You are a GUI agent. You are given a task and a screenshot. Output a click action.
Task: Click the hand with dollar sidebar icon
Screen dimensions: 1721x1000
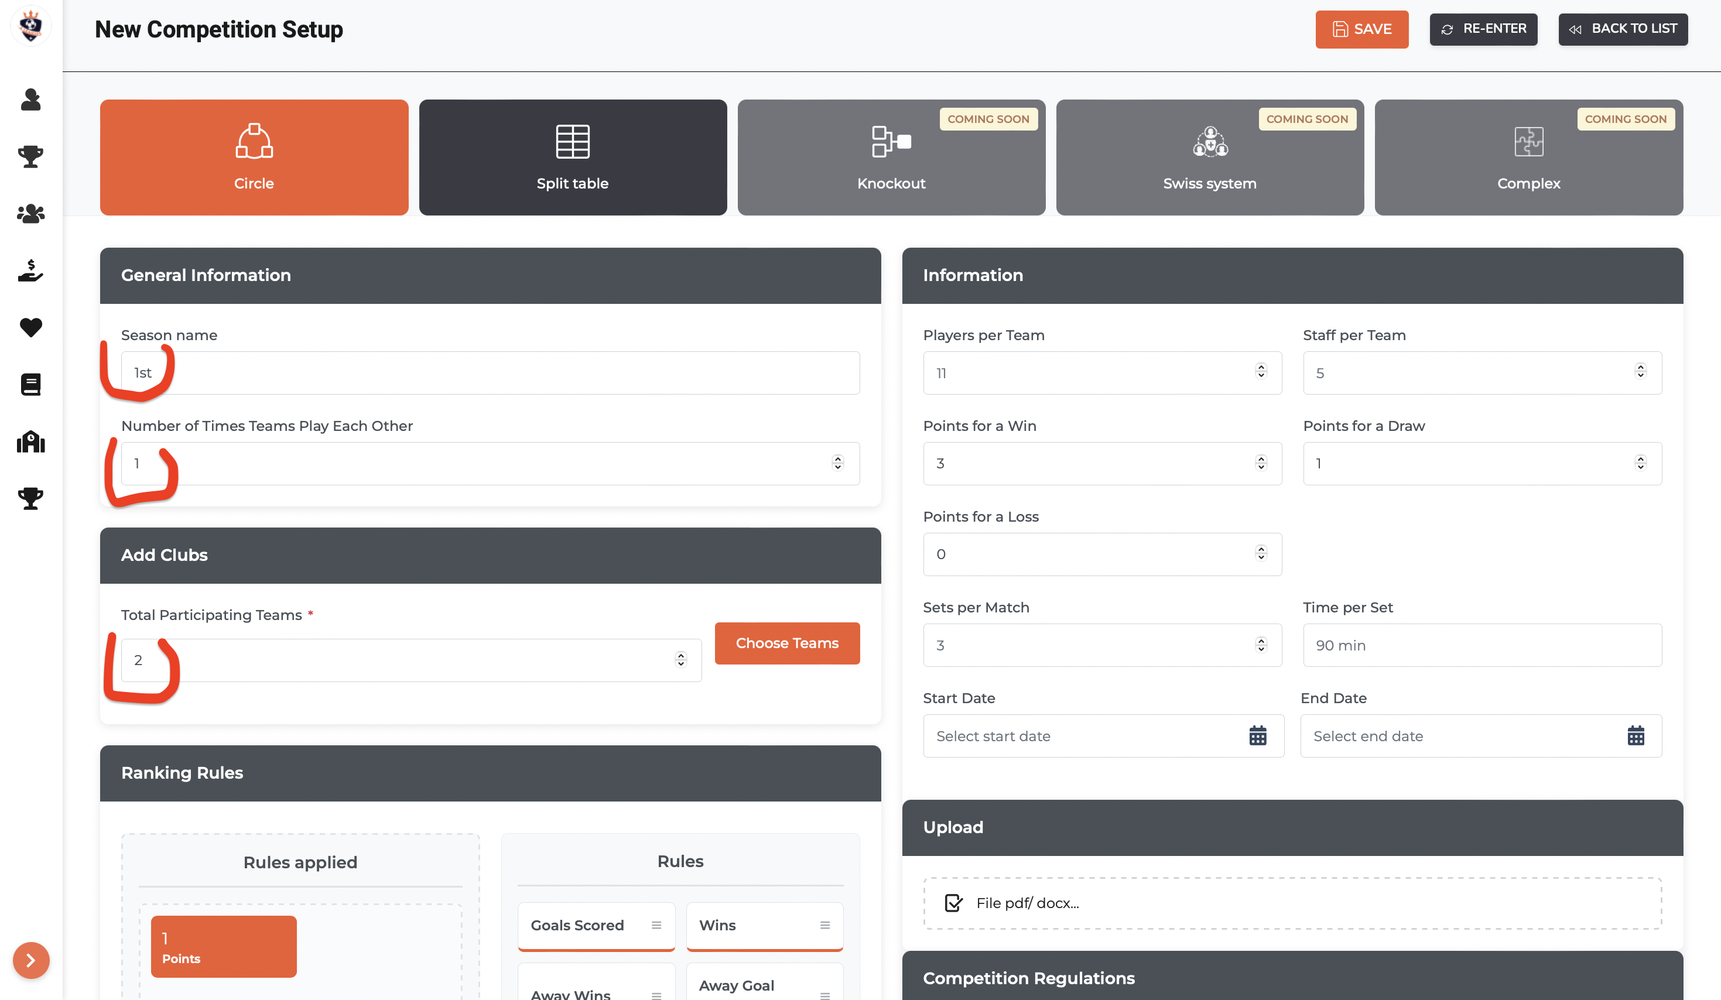click(30, 270)
